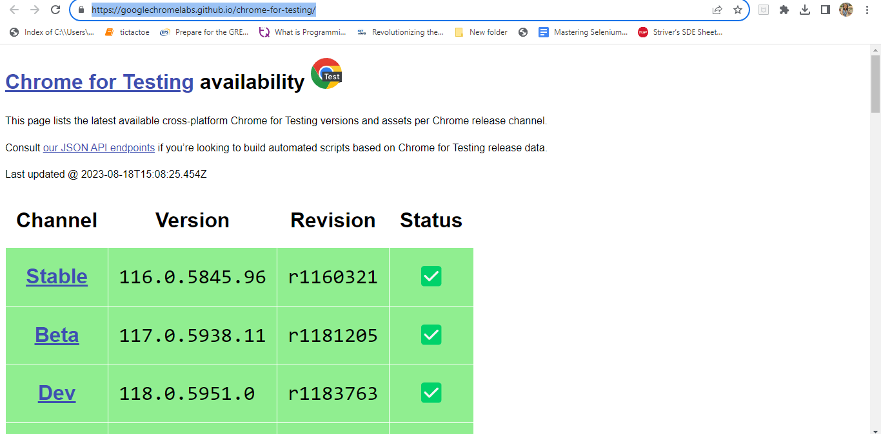The width and height of the screenshot is (881, 434).
Task: Click revision r1181205 cell
Action: [333, 335]
